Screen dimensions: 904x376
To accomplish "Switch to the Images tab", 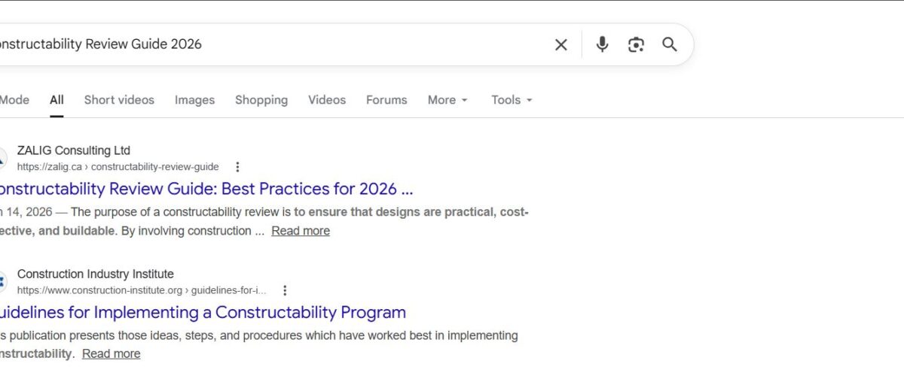I will click(x=194, y=100).
